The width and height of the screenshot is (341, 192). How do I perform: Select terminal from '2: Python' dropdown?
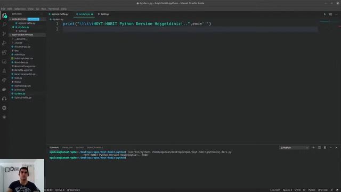pos(294,148)
